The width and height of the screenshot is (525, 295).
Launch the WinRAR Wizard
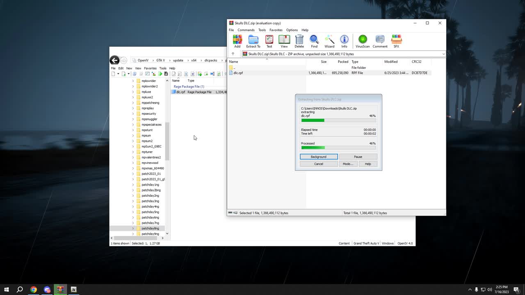click(329, 41)
